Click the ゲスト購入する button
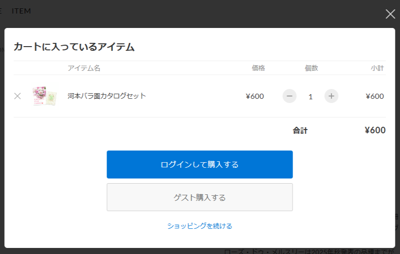Viewport: 400px width, 254px height. tap(200, 197)
